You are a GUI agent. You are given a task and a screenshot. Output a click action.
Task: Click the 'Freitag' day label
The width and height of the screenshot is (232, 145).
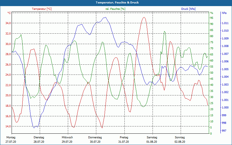tap(124, 137)
